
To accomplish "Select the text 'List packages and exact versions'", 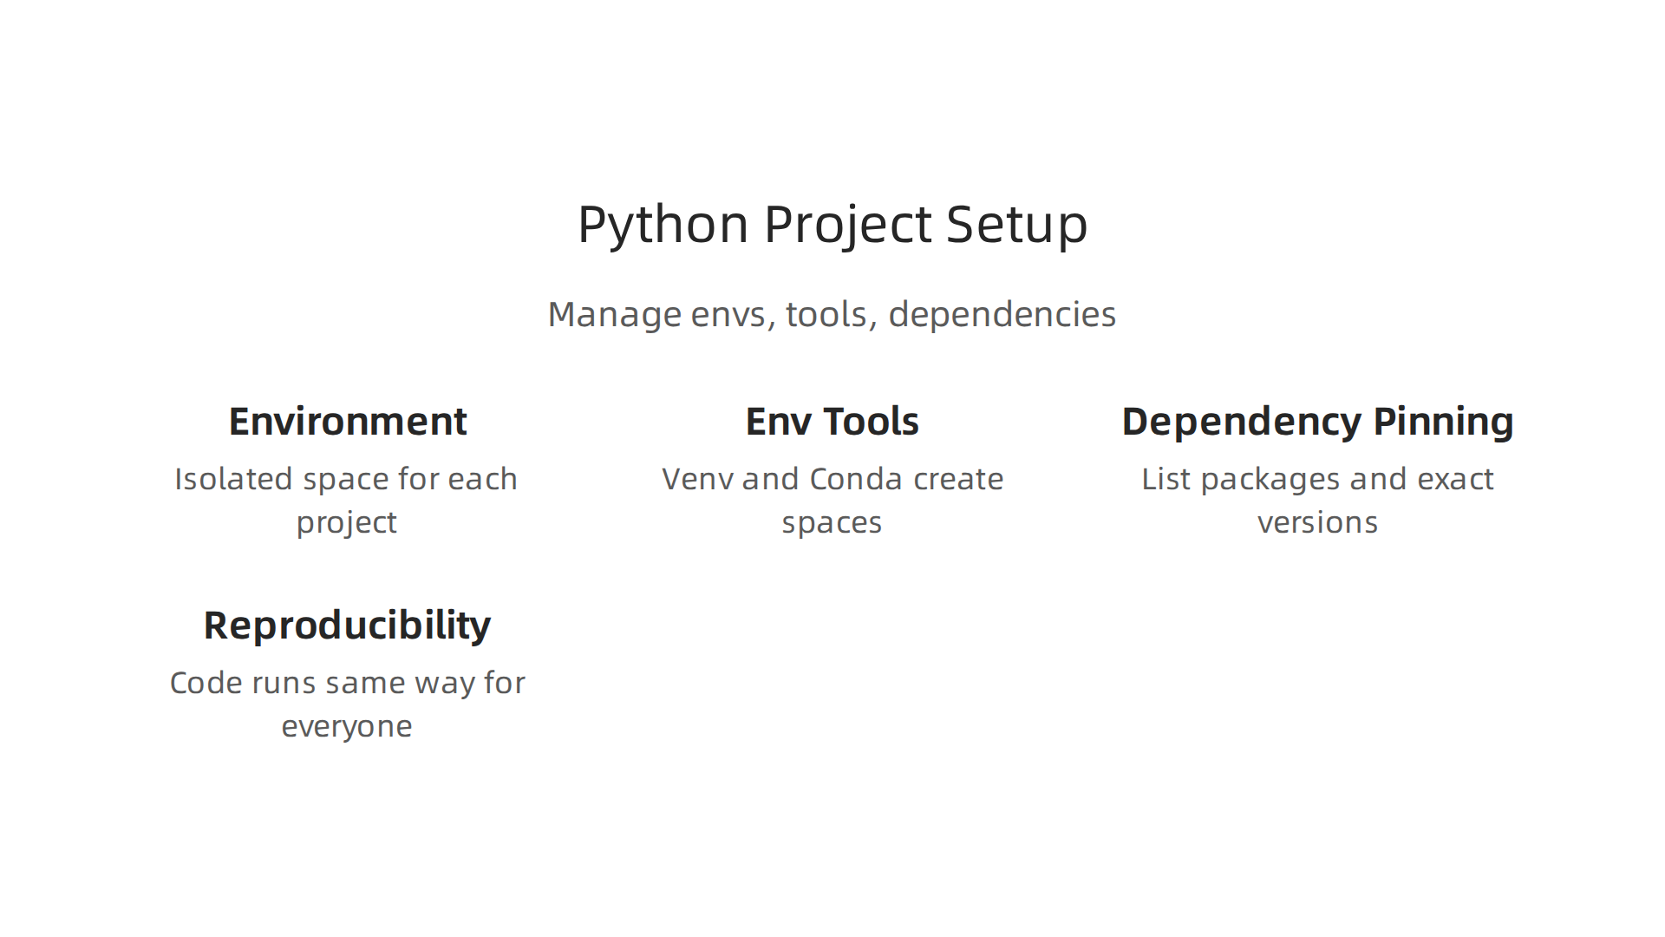I will click(1318, 501).
